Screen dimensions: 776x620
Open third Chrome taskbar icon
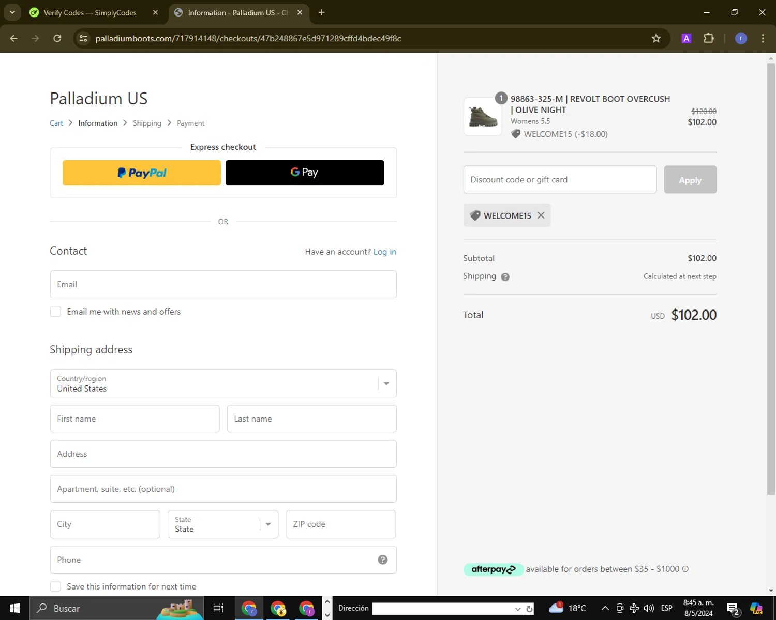point(306,608)
